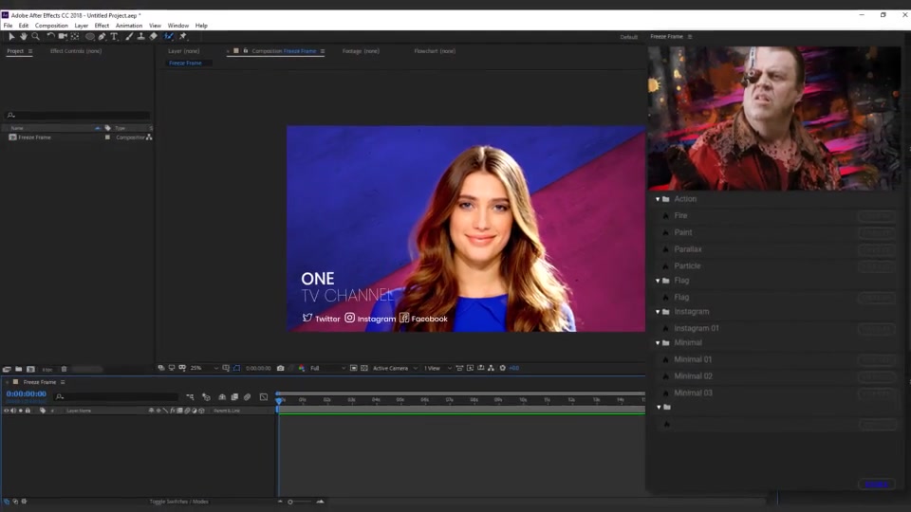Click the Freeze Frame breadcrumb in viewer
Image resolution: width=911 pixels, height=512 pixels.
point(185,63)
